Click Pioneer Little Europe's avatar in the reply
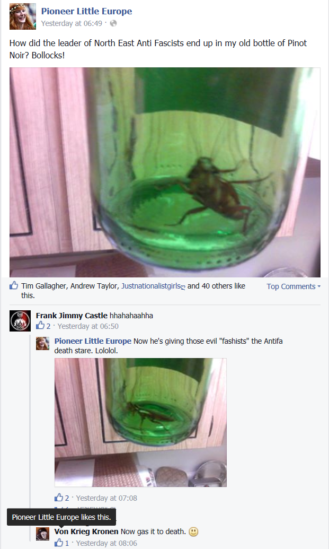 tap(43, 344)
